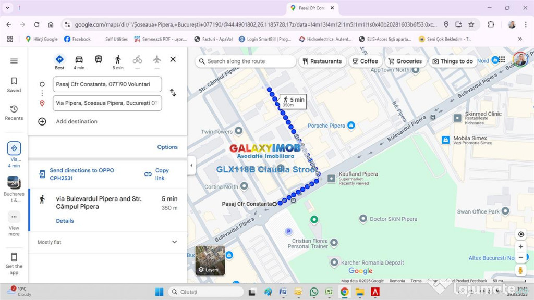Filter by Coffee along the route
This screenshot has height=300, width=534.
point(366,61)
